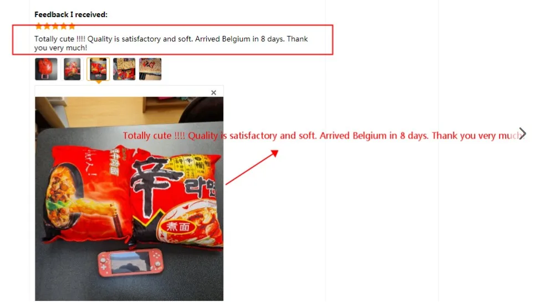
Task: Select the fifth orange rating star
Action: tap(72, 26)
